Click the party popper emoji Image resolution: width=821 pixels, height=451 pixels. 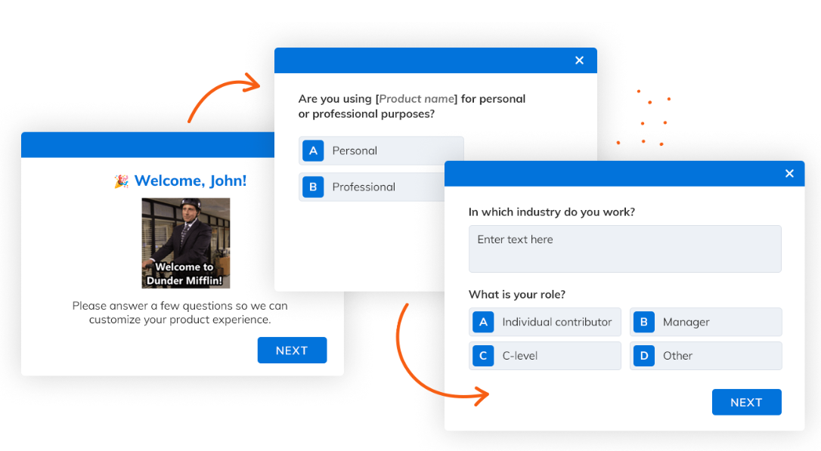click(121, 181)
